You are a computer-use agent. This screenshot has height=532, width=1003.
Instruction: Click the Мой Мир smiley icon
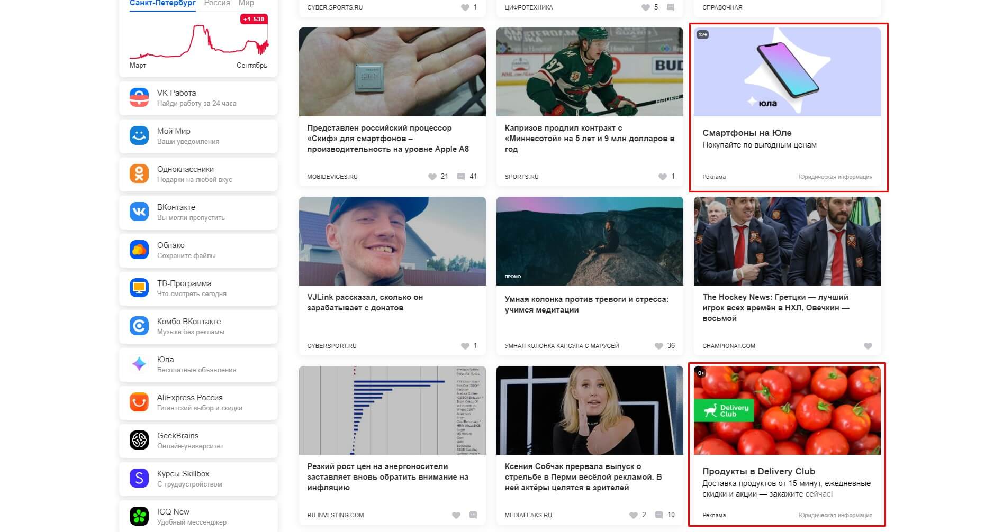click(x=139, y=136)
